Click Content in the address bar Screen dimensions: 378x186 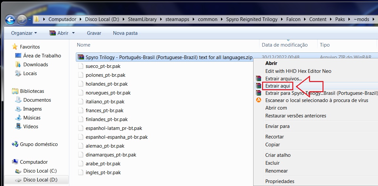pyautogui.click(x=318, y=19)
